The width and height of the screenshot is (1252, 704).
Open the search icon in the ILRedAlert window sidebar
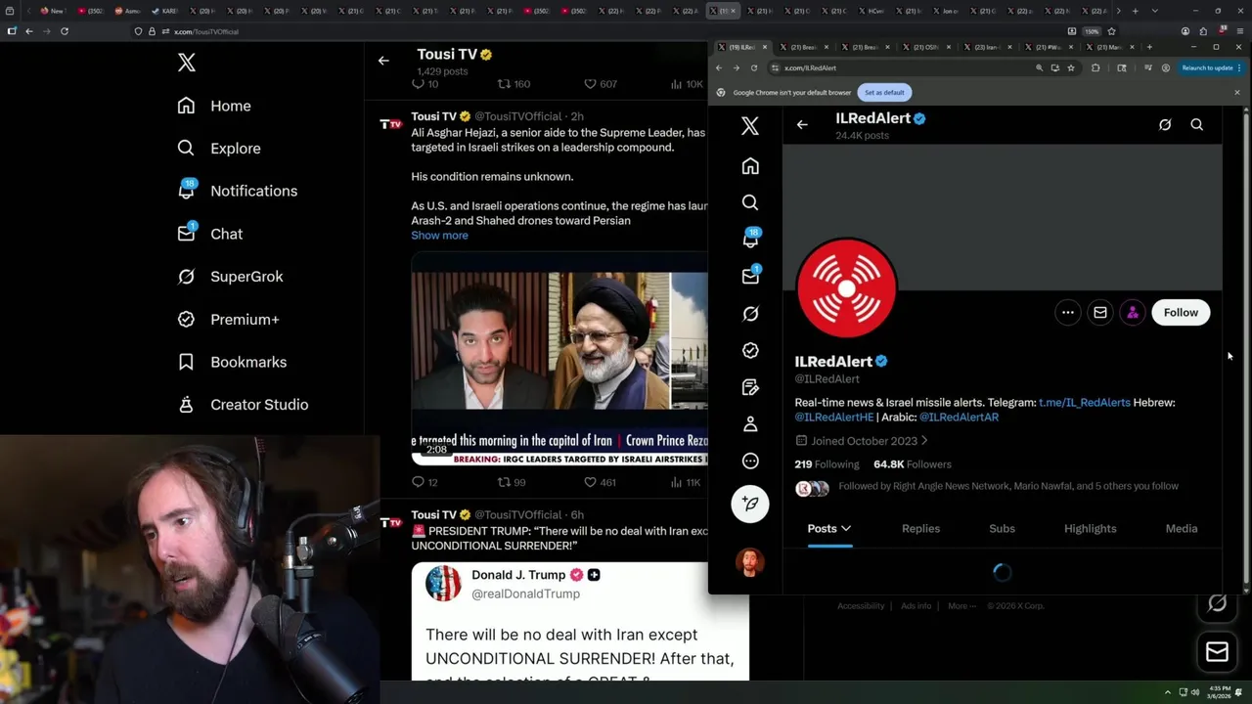coord(750,202)
